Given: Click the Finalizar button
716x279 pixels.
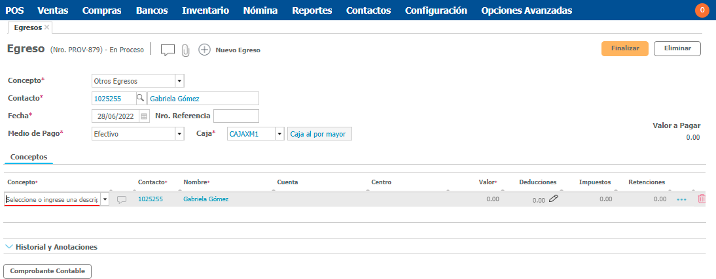Looking at the screenshot, I should [x=624, y=49].
